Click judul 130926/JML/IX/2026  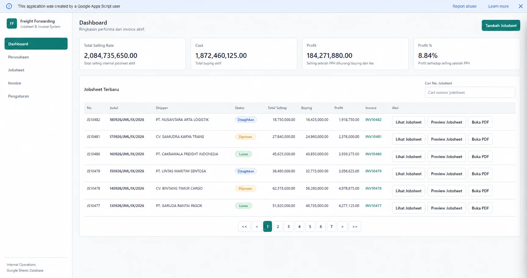tap(127, 206)
